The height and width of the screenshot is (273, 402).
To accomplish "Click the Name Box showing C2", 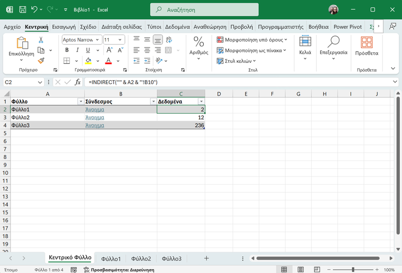I will click(x=20, y=82).
